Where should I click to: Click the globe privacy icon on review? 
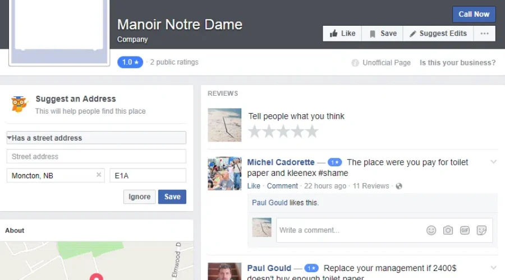(399, 186)
